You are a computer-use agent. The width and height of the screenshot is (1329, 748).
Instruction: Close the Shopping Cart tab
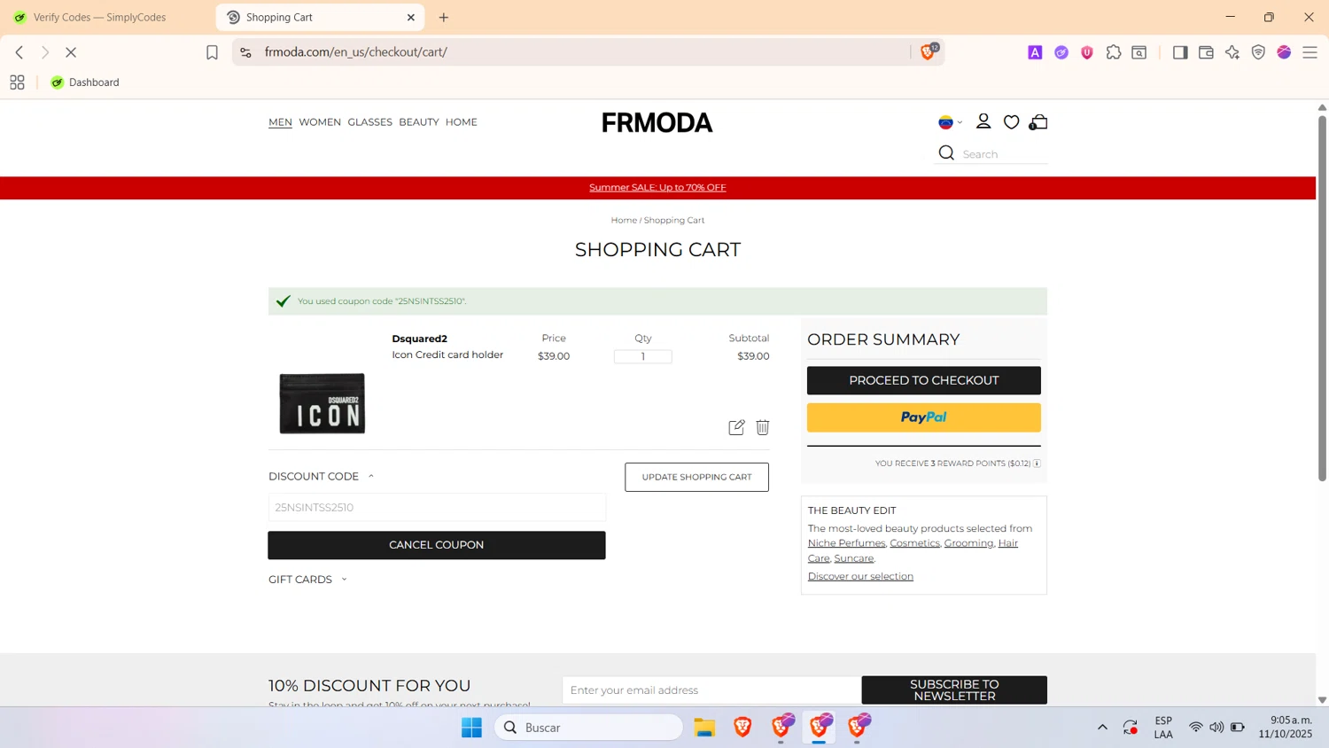point(411,17)
